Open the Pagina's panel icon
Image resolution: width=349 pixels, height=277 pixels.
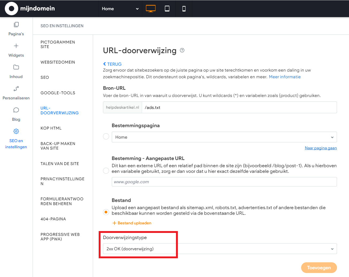(16, 25)
